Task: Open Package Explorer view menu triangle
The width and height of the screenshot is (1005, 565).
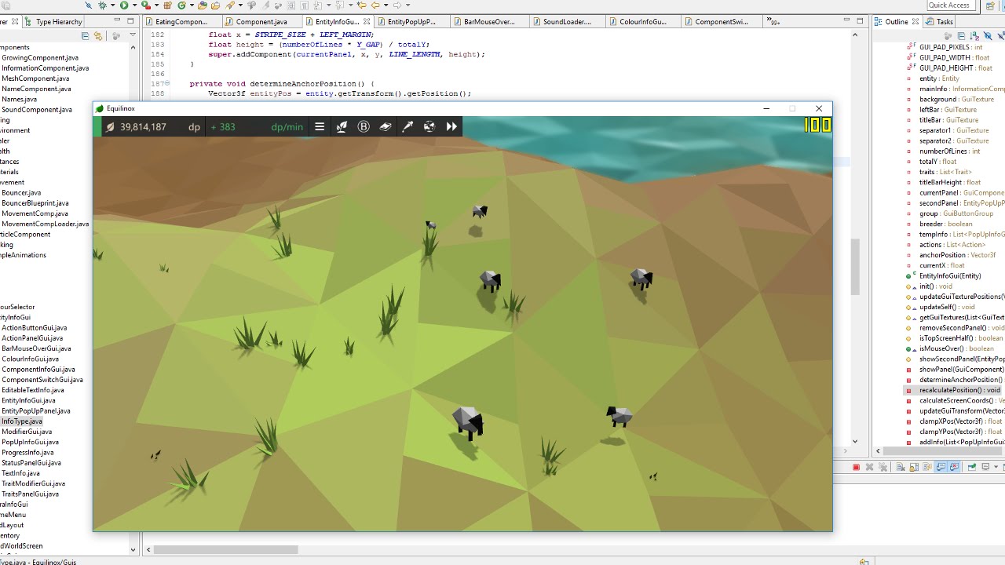Action: point(132,35)
